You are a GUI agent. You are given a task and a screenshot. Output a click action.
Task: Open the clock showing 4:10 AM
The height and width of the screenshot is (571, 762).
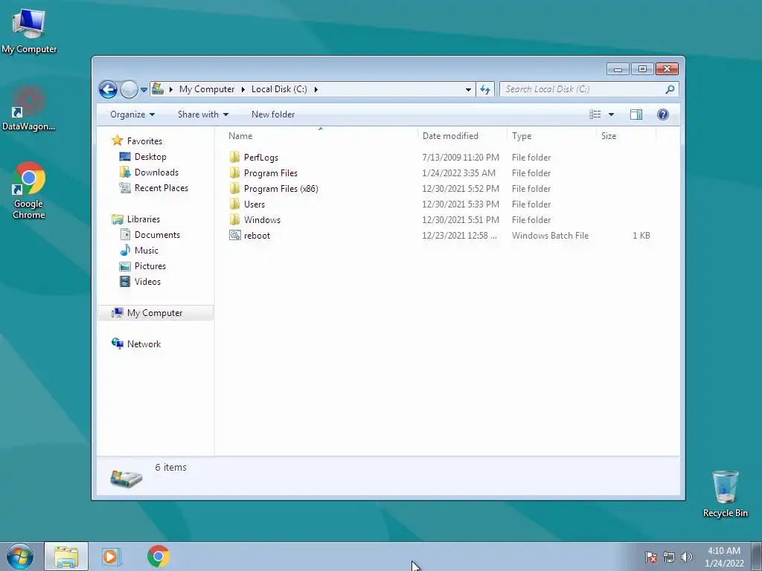(x=724, y=556)
